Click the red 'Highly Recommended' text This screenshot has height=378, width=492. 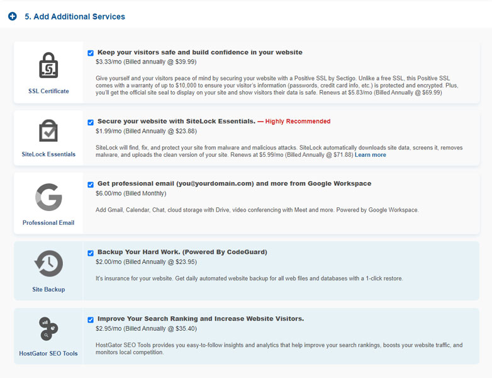click(298, 122)
